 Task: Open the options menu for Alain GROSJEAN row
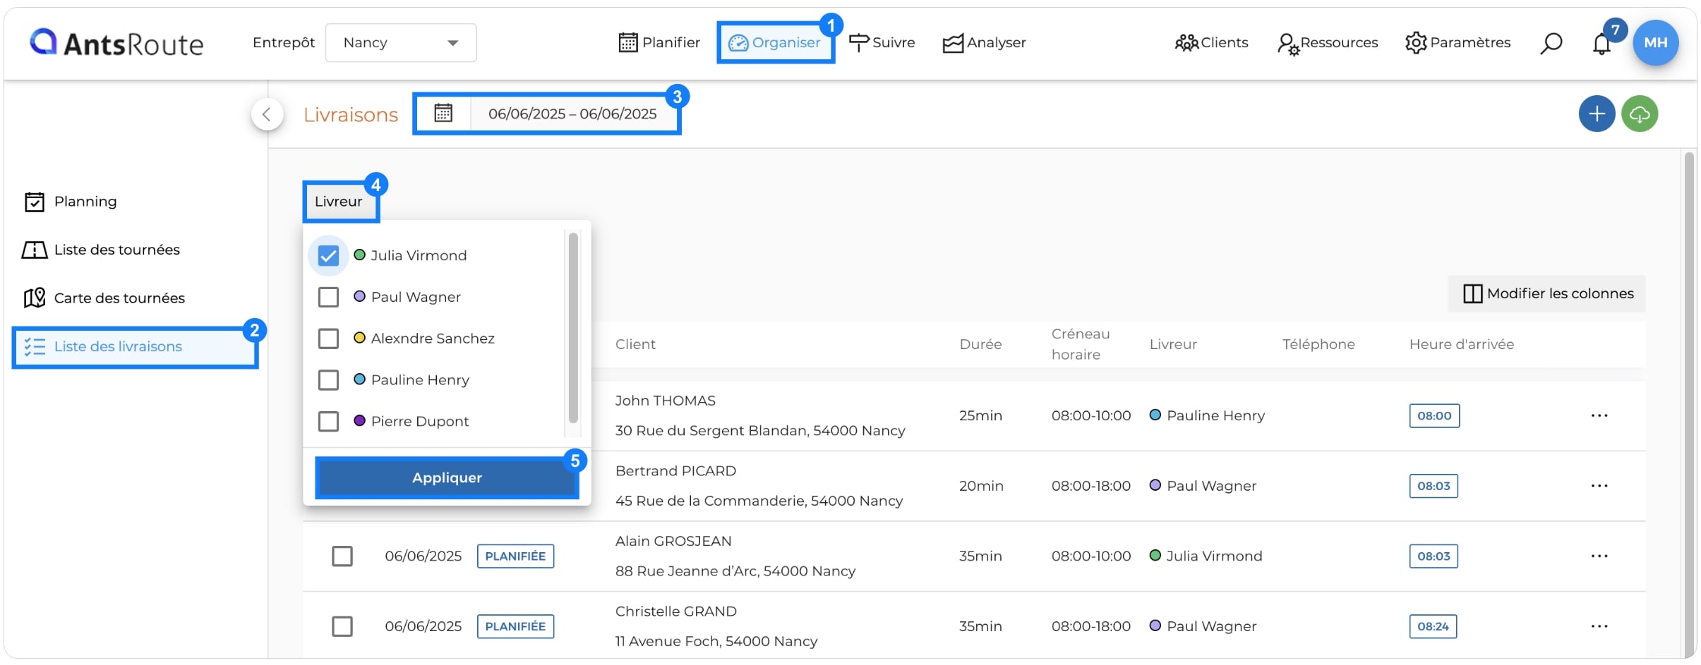tap(1599, 556)
